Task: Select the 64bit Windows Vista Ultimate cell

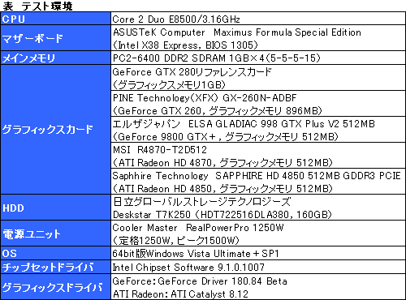Action: coord(258,253)
